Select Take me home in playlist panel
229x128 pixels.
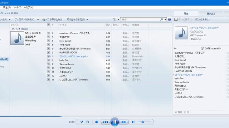(x=182, y=82)
